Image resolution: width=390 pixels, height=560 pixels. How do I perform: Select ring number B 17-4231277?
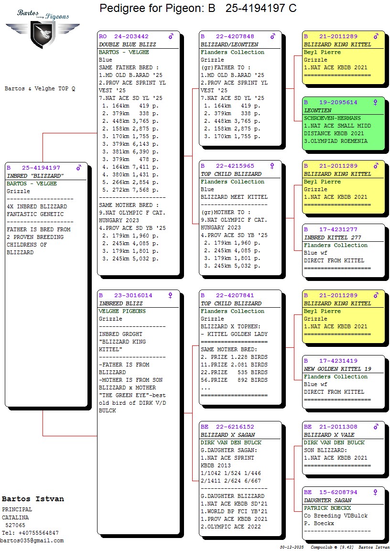pos(331,229)
